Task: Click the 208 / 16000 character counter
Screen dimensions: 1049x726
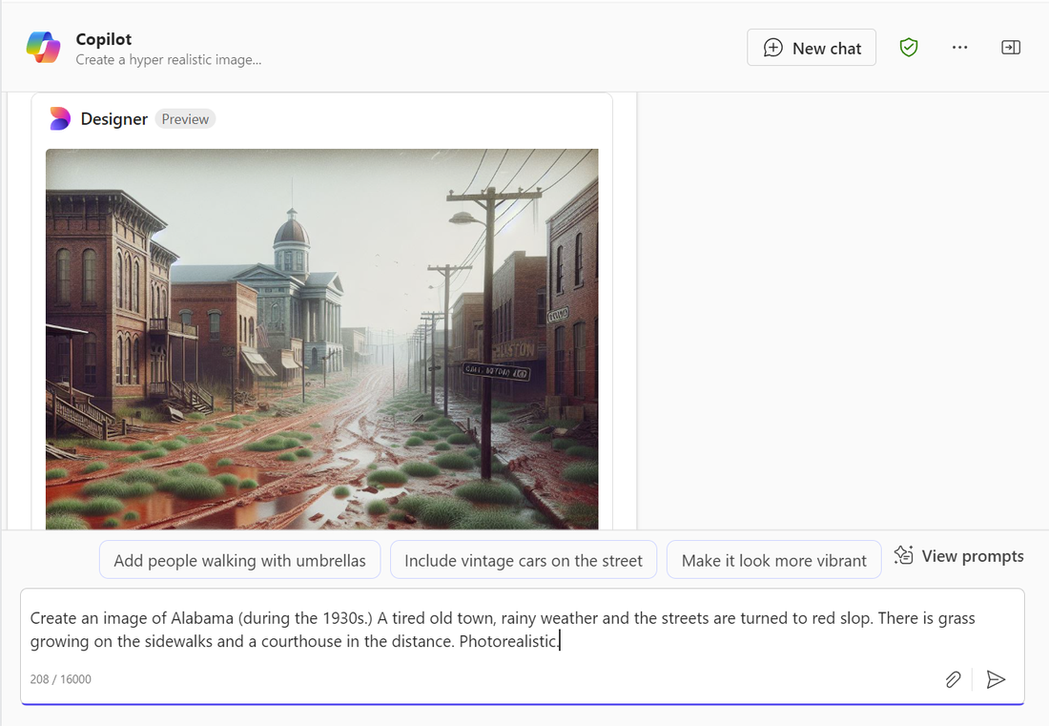Action: (61, 679)
